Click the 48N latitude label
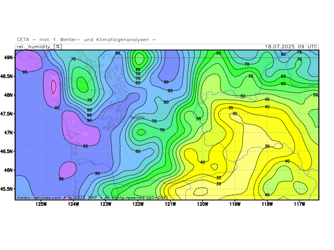The image size is (334, 250). tap(8, 95)
